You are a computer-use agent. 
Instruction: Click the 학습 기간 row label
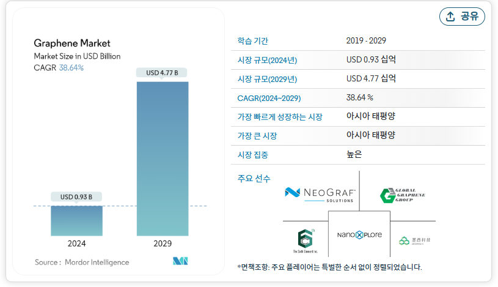(x=253, y=41)
